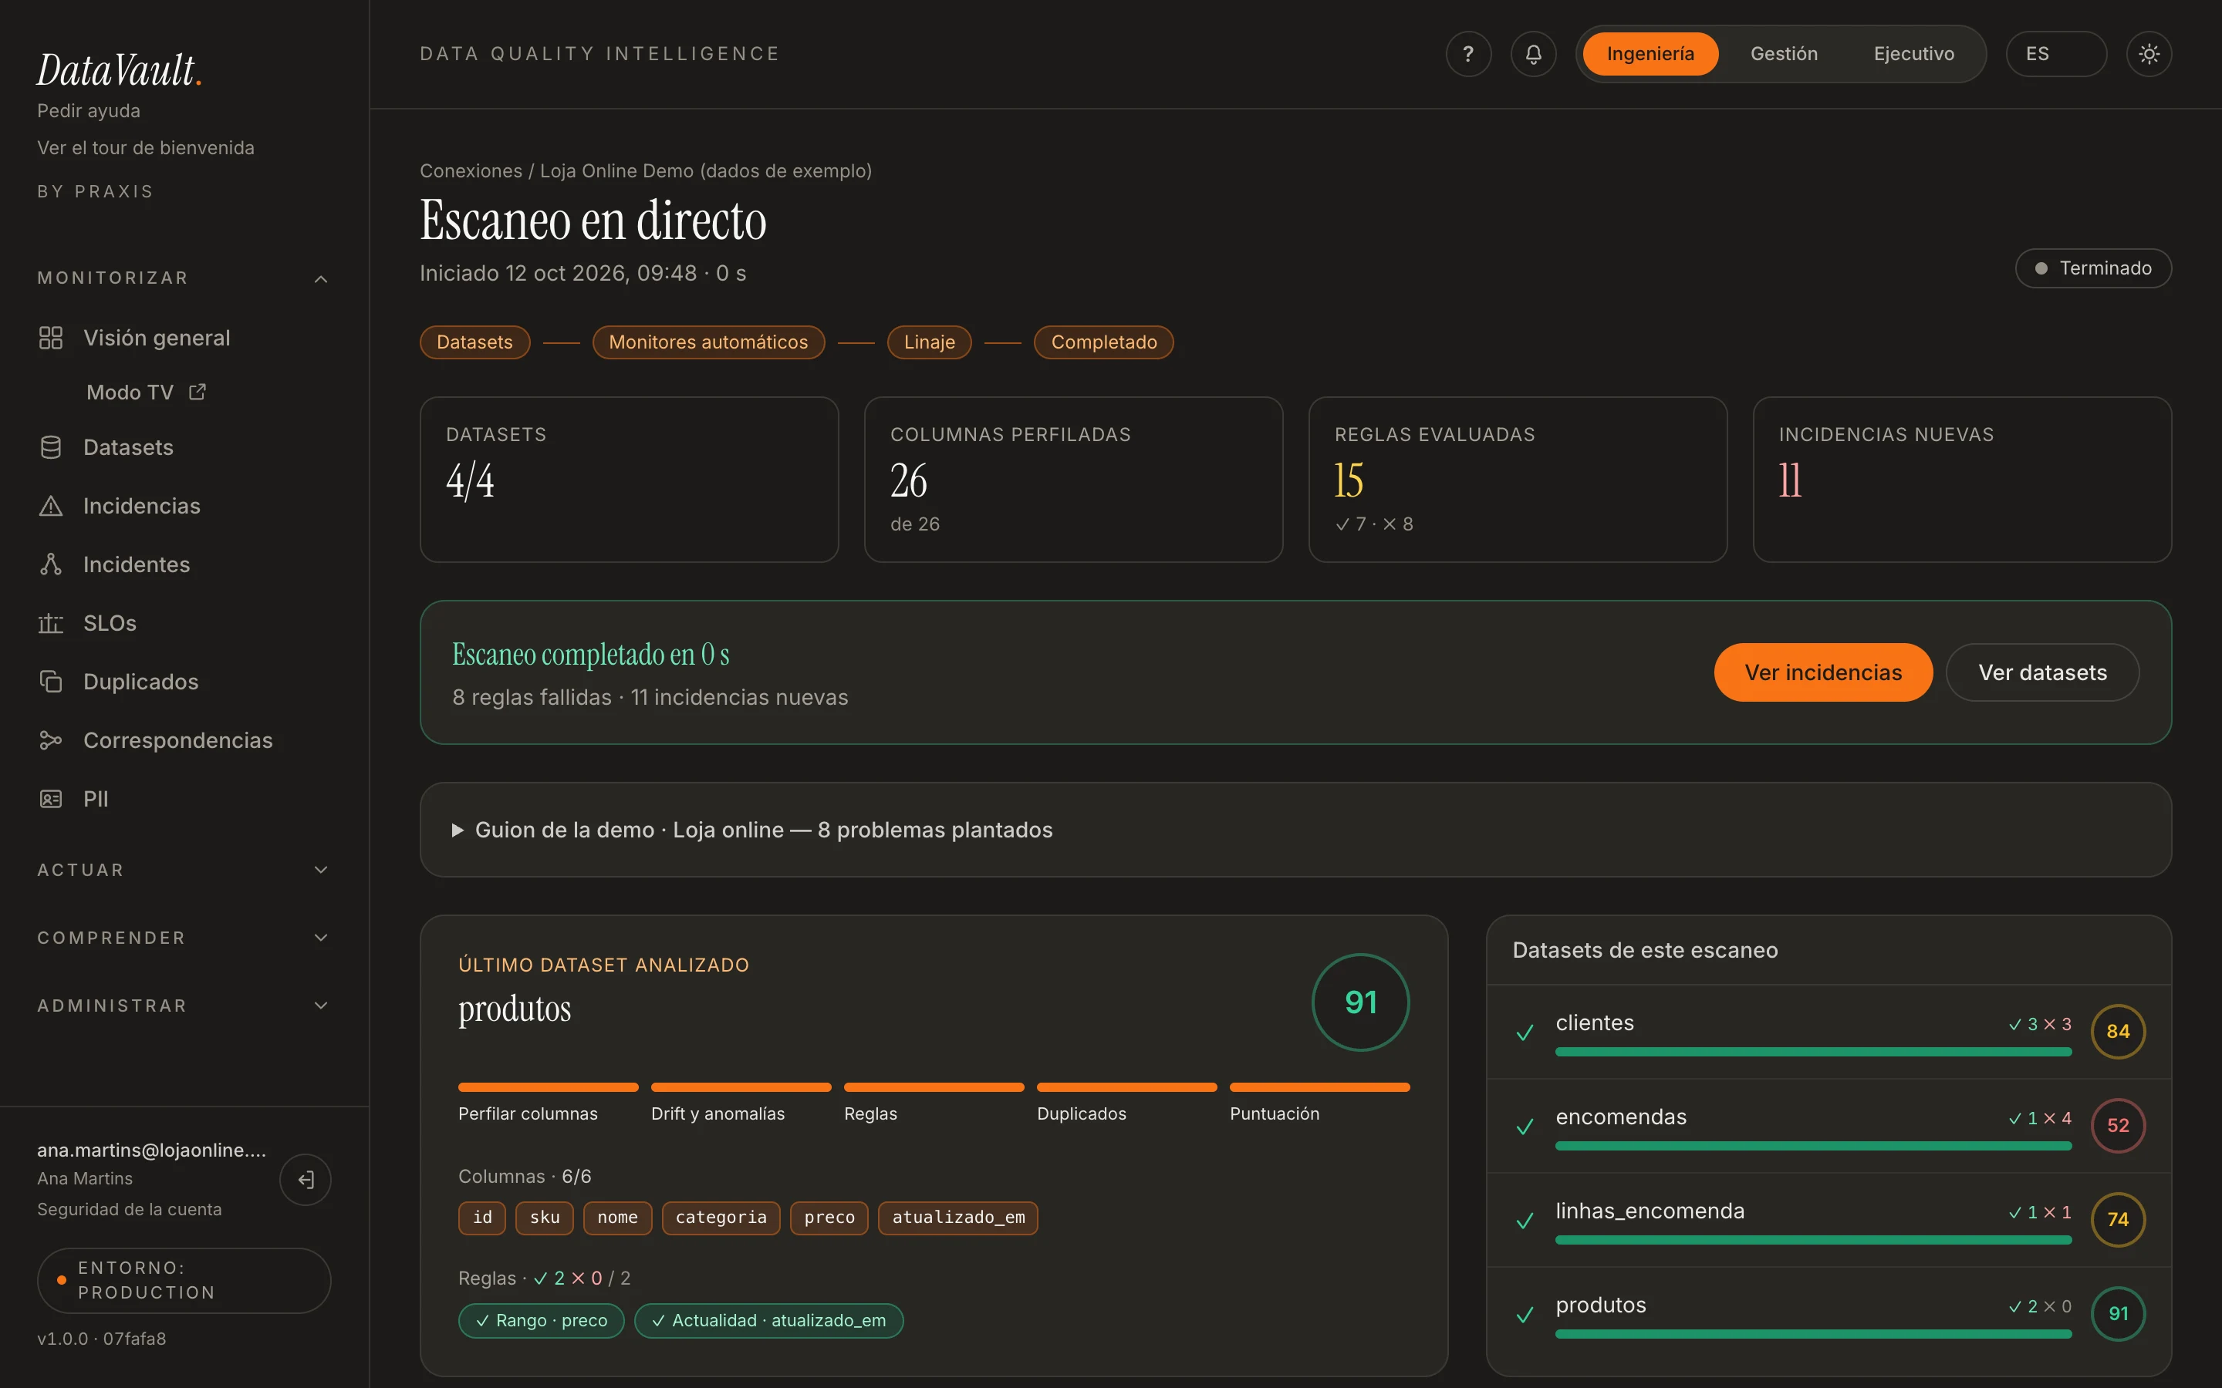Select the Datasets step pill

click(474, 342)
